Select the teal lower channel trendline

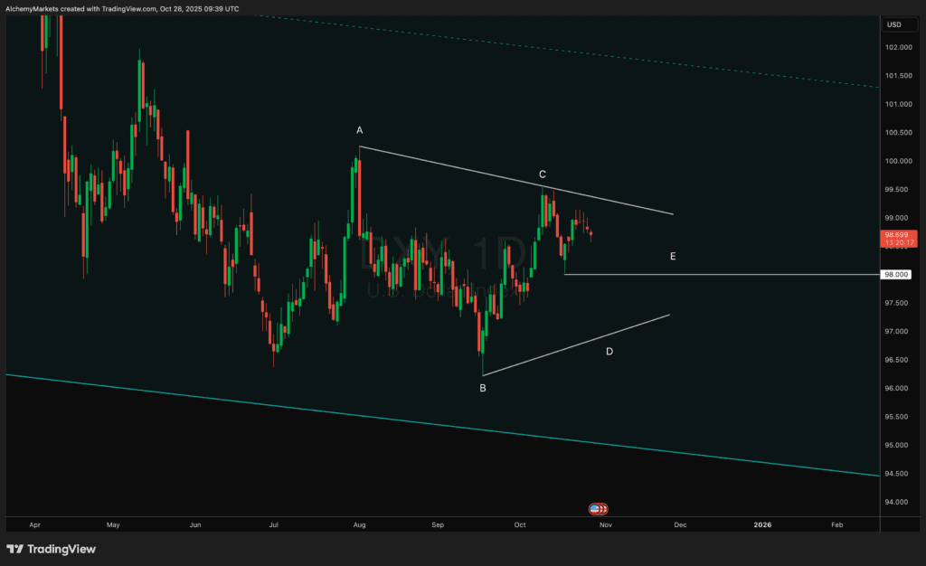(443, 425)
